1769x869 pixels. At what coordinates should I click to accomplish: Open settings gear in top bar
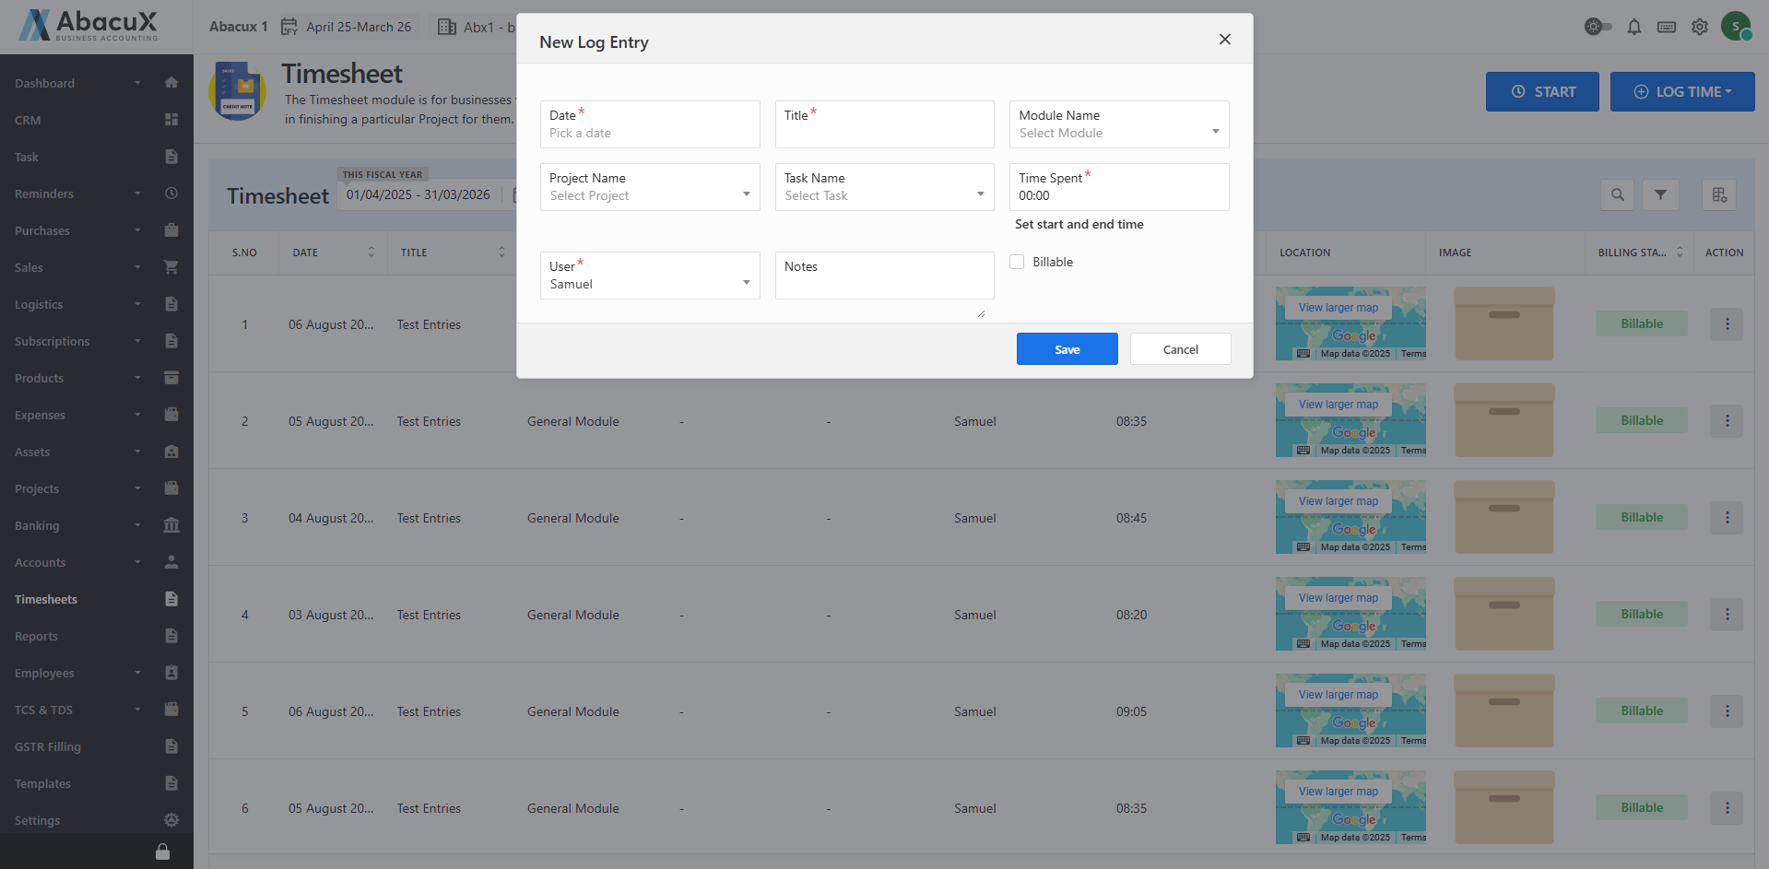[x=1699, y=27]
